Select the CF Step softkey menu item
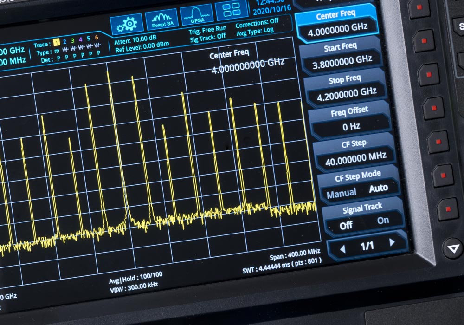Image resolution: width=464 pixels, height=325 pixels. coord(355,152)
